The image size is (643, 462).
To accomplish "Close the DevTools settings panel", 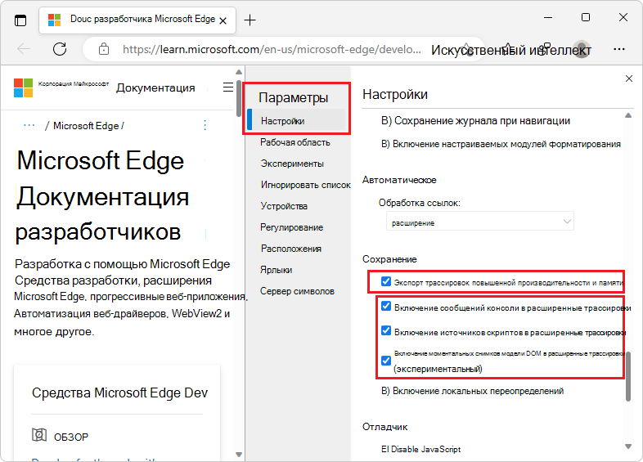I will (628, 78).
